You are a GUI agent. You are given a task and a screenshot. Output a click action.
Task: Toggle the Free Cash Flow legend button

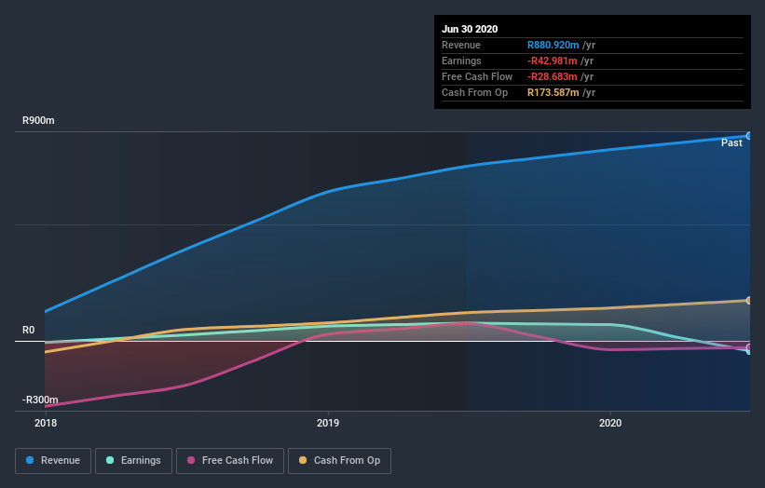pyautogui.click(x=230, y=461)
